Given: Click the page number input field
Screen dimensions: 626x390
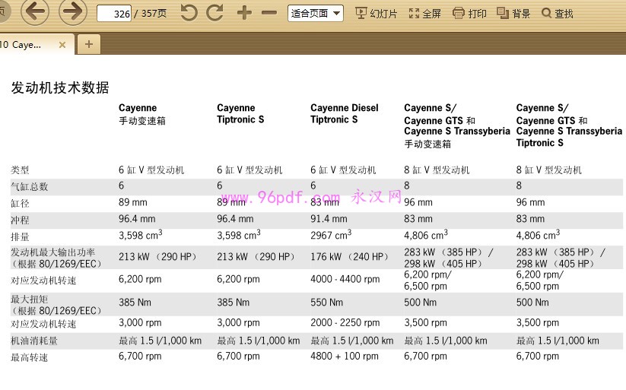Looking at the screenshot, I should (x=114, y=14).
